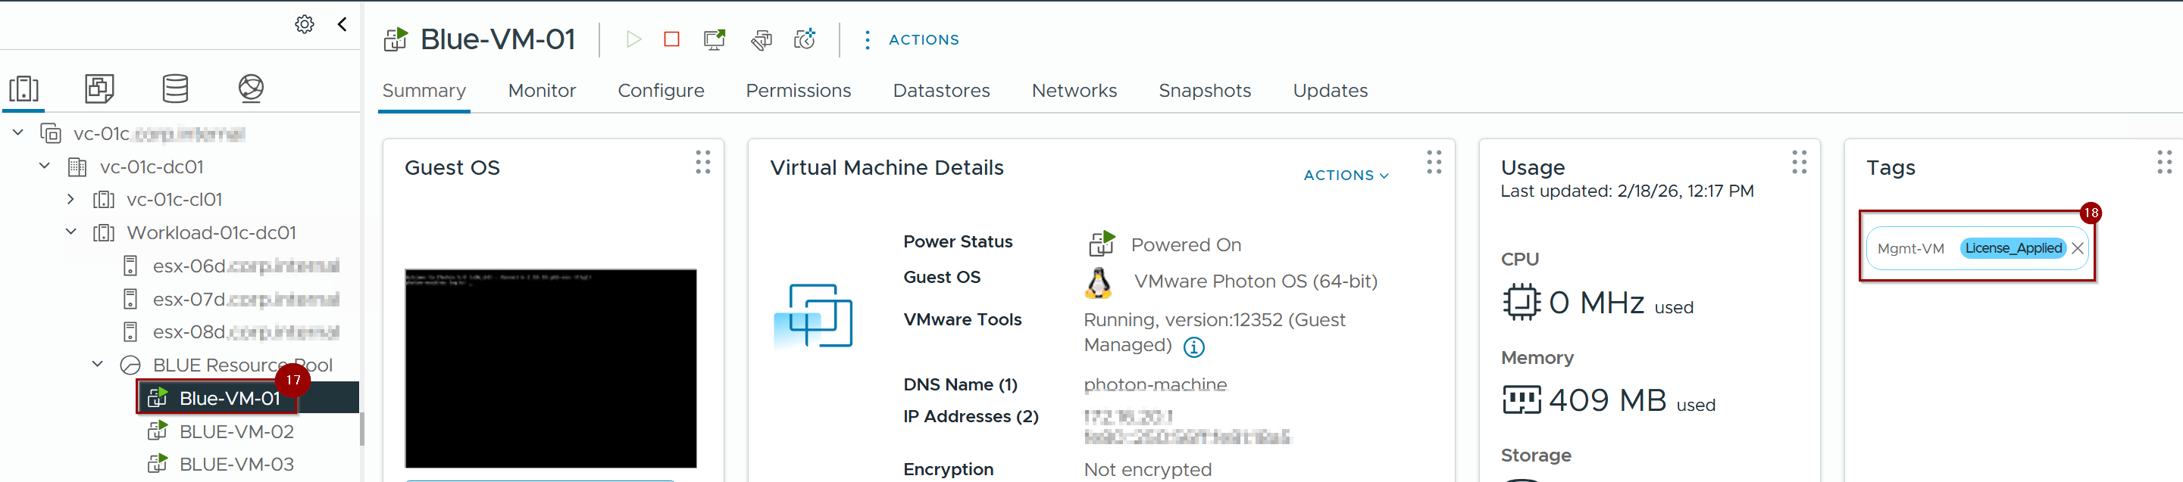Image resolution: width=2183 pixels, height=482 pixels.
Task: Collapse the Workload-01c-dc01 cluster node
Action: coord(71,232)
